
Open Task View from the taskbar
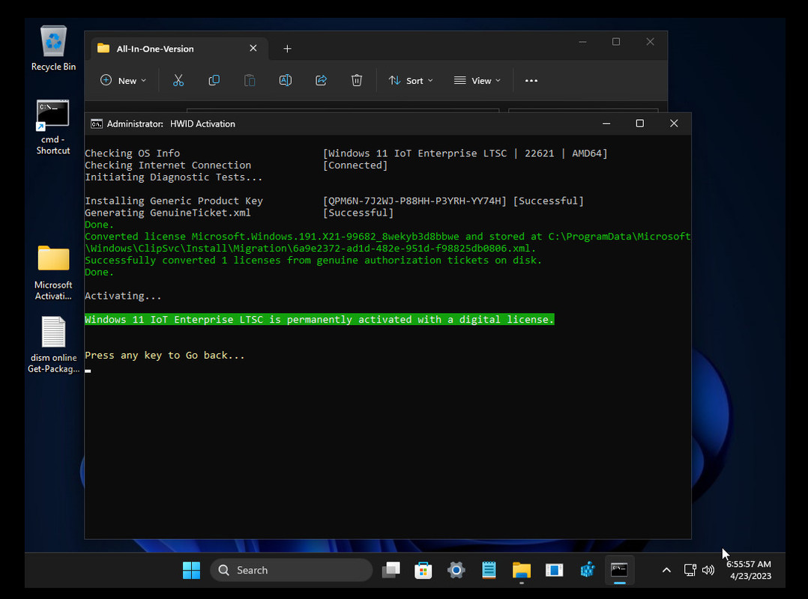pyautogui.click(x=391, y=571)
